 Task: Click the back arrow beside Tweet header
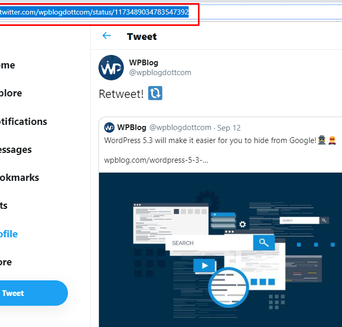point(107,36)
